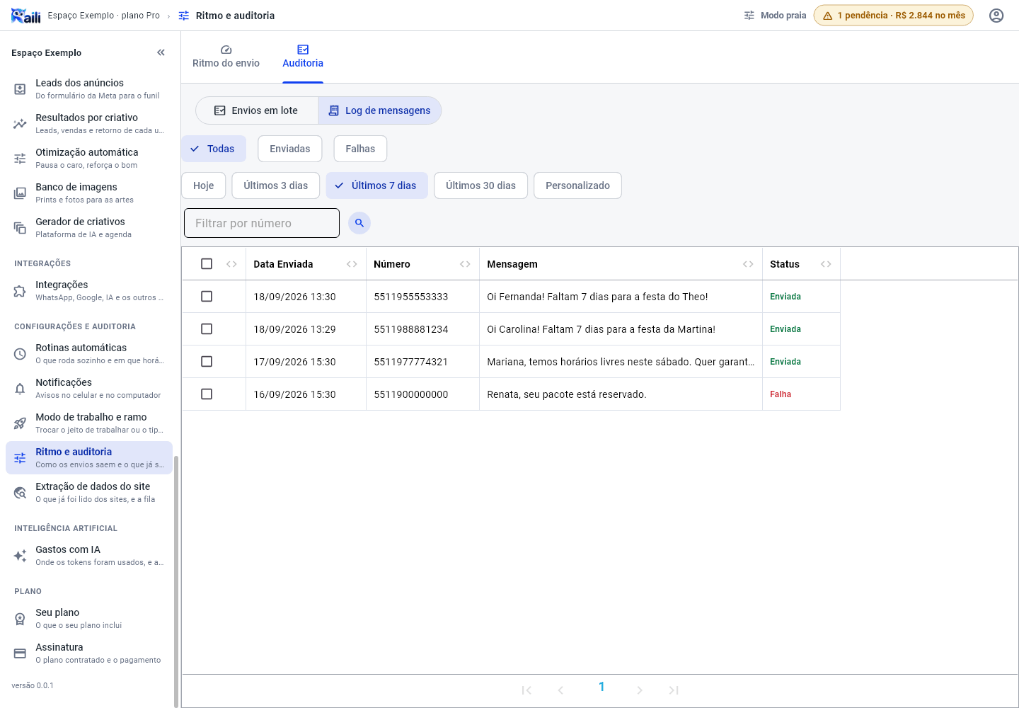
Task: Click the Notificações bell icon
Action: [x=20, y=389]
